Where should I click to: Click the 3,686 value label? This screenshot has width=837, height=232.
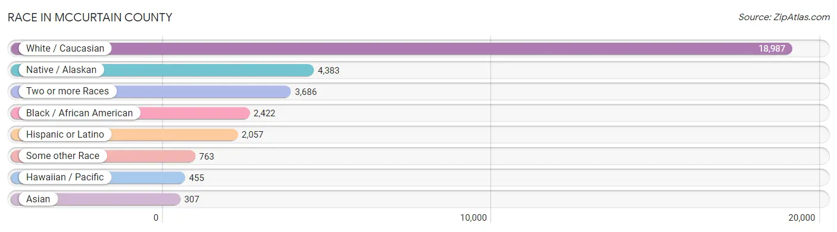tap(305, 91)
